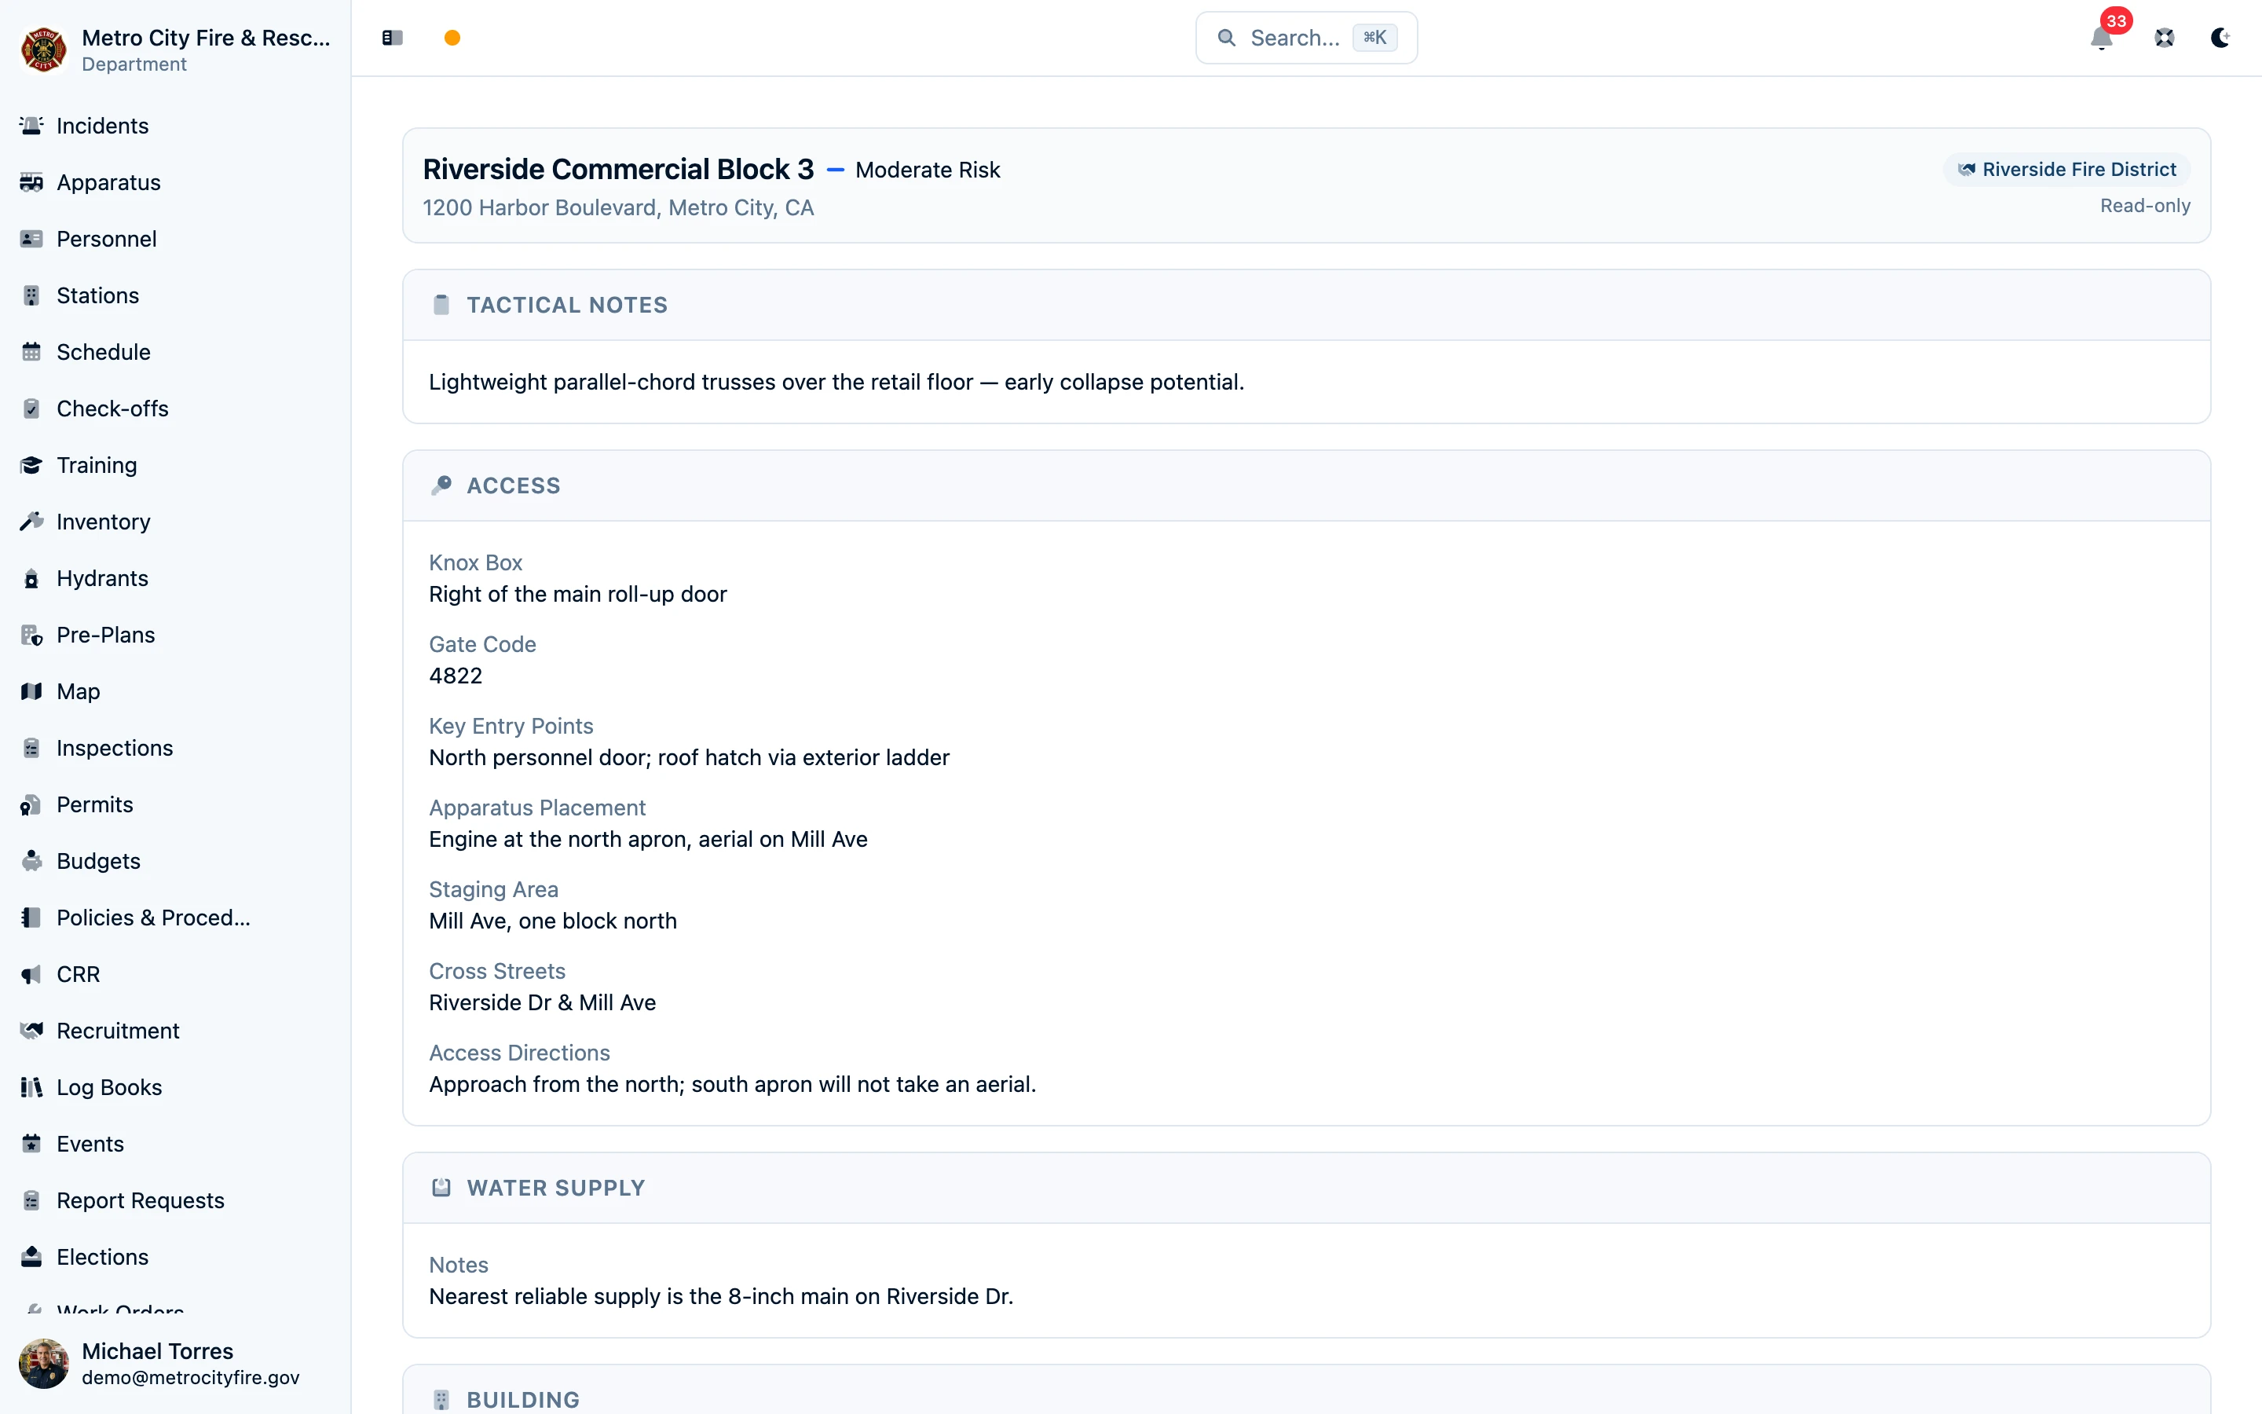Open the Incidents menu item

[x=176, y=126]
